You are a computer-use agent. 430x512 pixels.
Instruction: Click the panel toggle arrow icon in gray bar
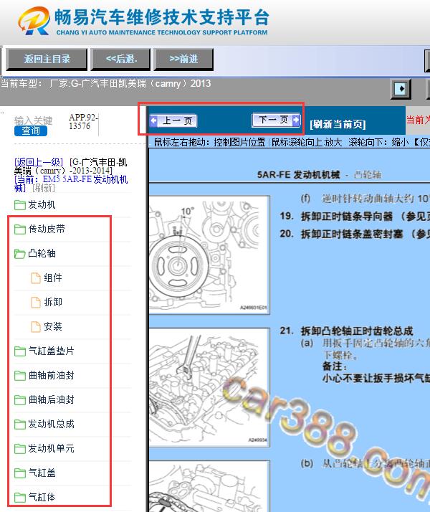click(401, 89)
